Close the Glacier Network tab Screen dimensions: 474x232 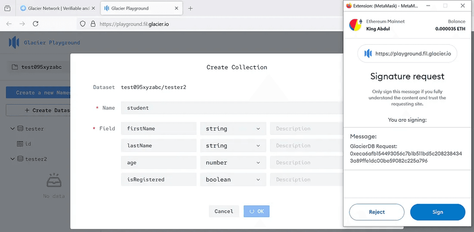point(93,8)
